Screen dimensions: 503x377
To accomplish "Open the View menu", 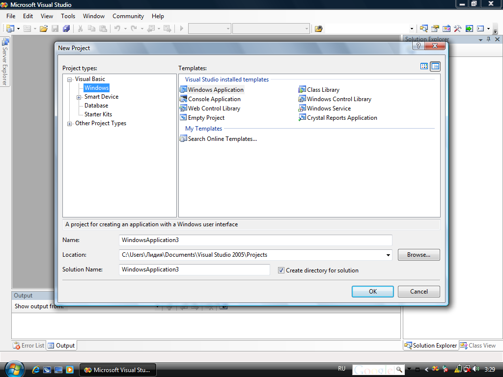I will pyautogui.click(x=47, y=16).
